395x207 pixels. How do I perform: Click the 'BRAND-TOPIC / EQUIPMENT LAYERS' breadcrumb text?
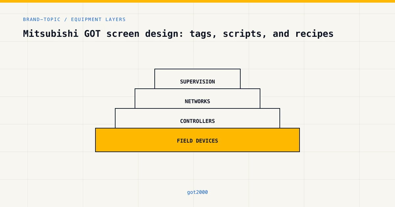pyautogui.click(x=74, y=19)
